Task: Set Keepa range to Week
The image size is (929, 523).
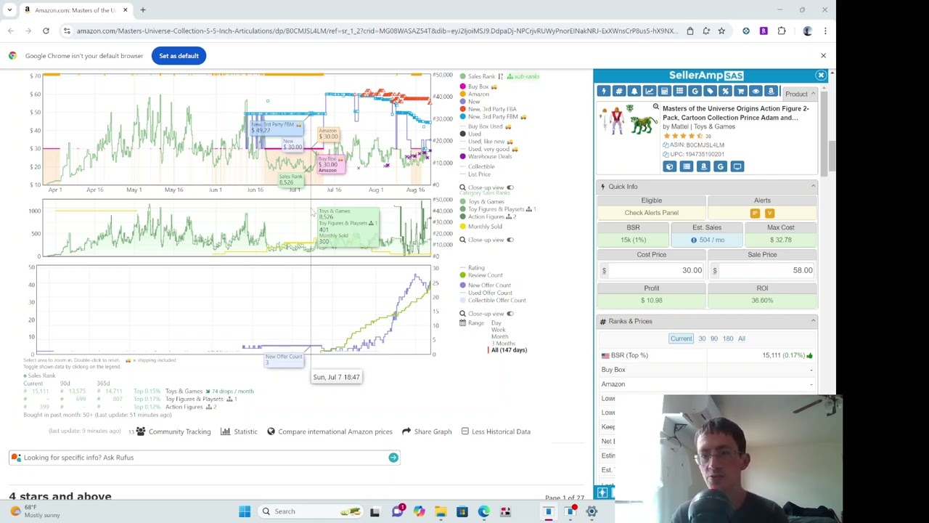Action: pos(498,330)
